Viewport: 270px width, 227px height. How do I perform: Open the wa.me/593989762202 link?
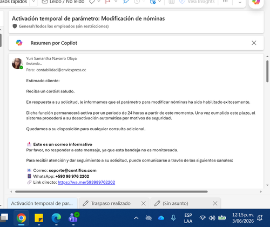(86, 182)
